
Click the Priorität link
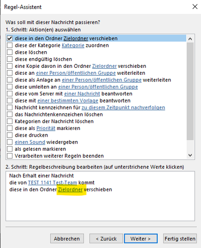pyautogui.click(x=46, y=128)
